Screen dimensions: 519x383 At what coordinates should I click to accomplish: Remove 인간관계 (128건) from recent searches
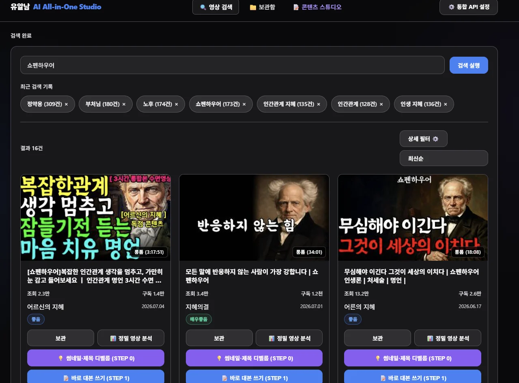(x=381, y=104)
